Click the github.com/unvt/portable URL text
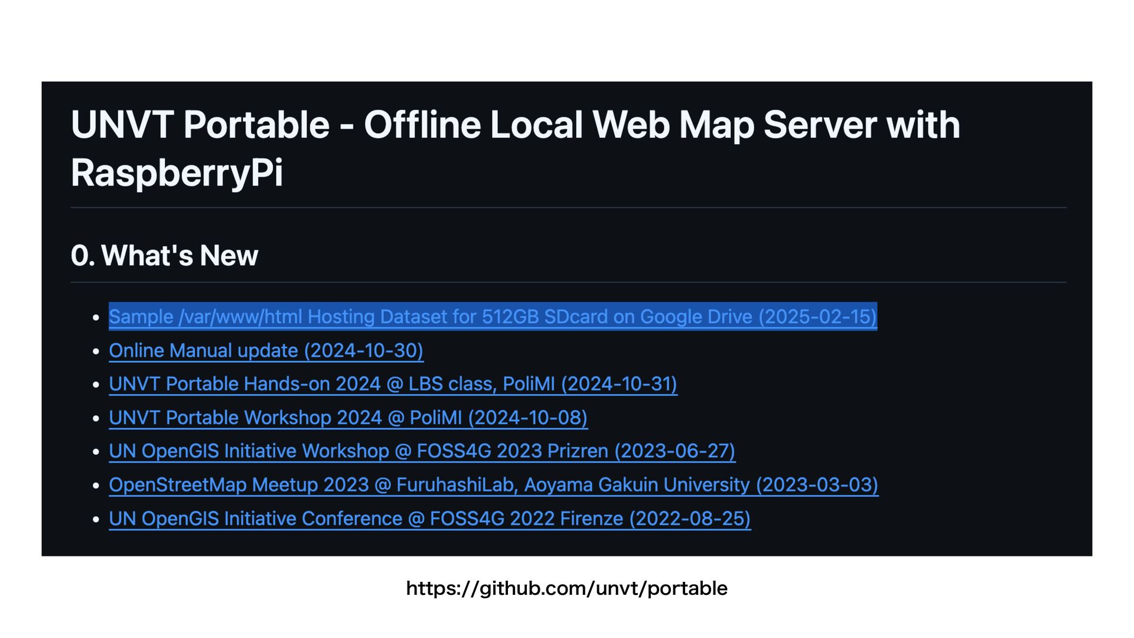Screen dimensions: 1134x638 [x=566, y=588]
